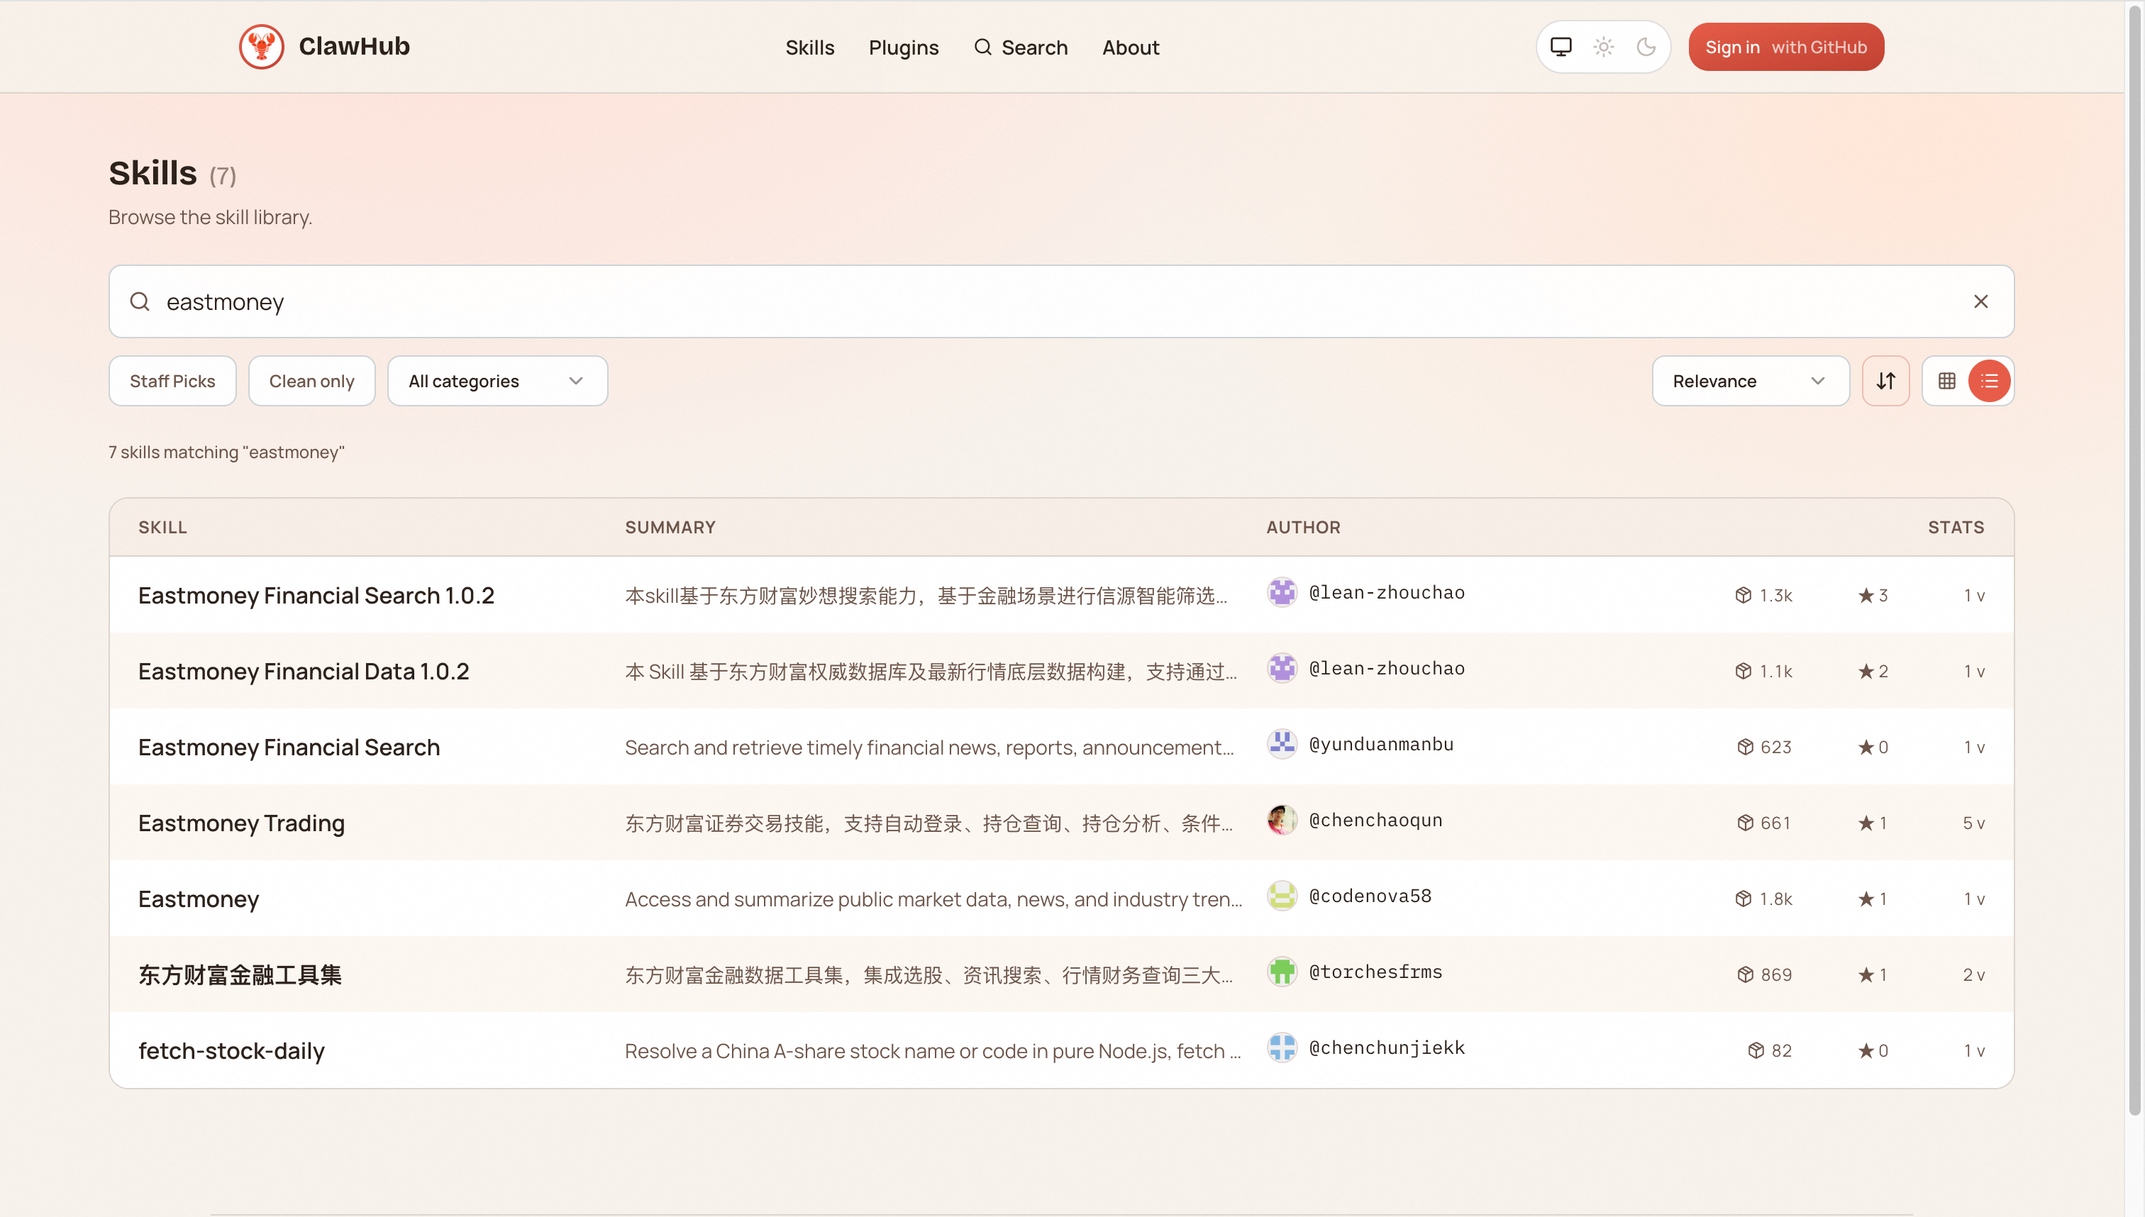Image resolution: width=2145 pixels, height=1217 pixels.
Task: Click @lean-zhouchao in Financial Search 1.0.2 row
Action: pos(1387,593)
